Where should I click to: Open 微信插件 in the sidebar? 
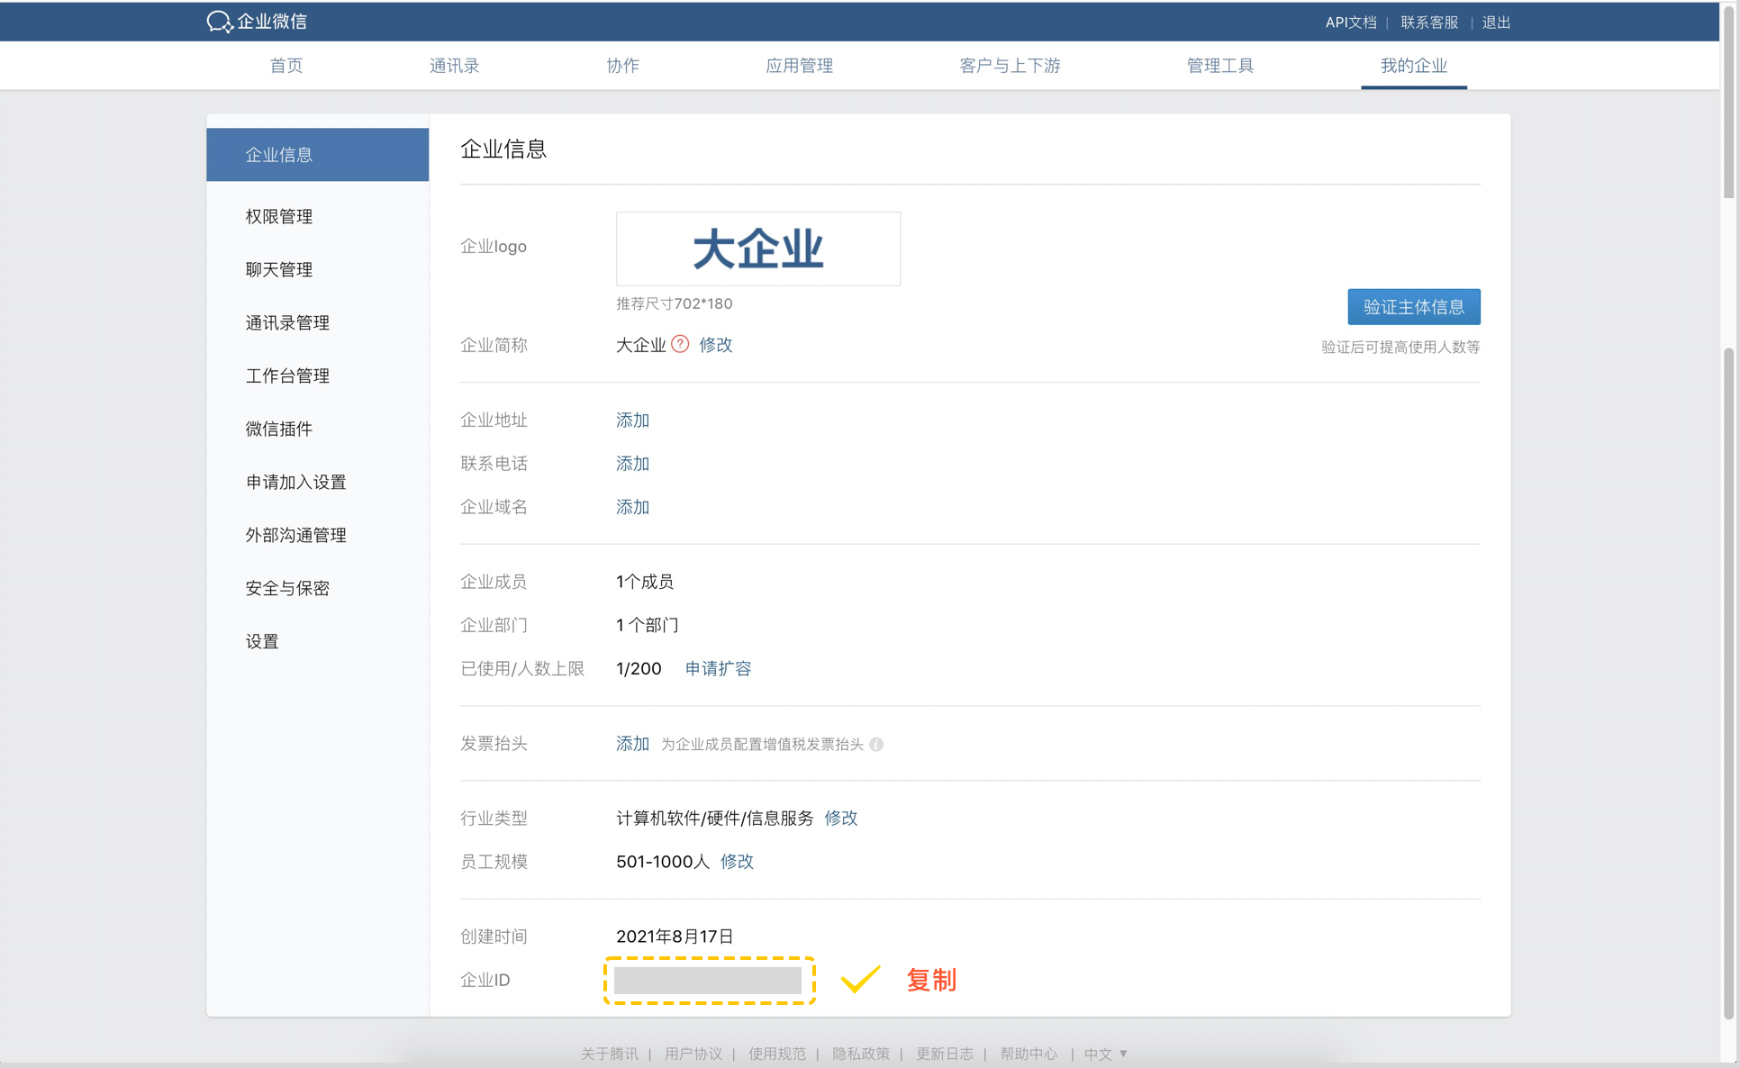pyautogui.click(x=279, y=429)
